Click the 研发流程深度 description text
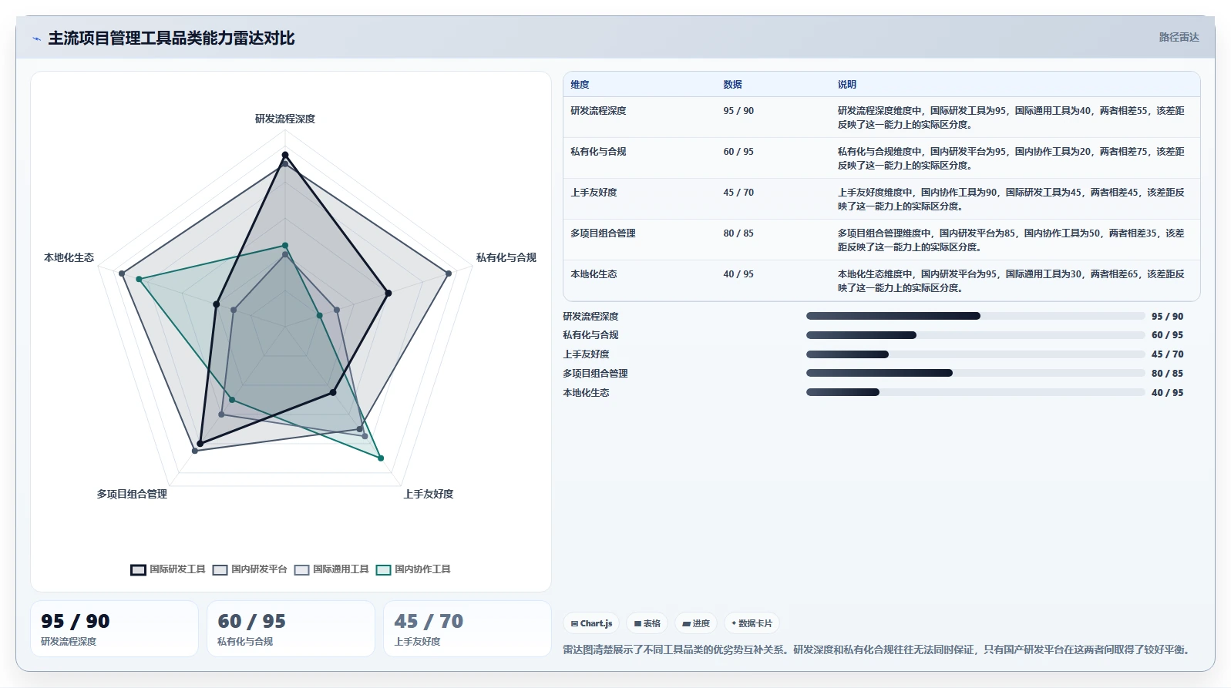 click(1011, 118)
